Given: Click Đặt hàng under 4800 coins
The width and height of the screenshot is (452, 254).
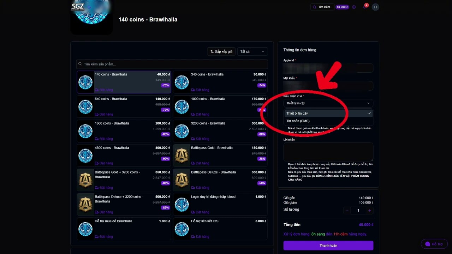Looking at the screenshot, I should [104, 163].
